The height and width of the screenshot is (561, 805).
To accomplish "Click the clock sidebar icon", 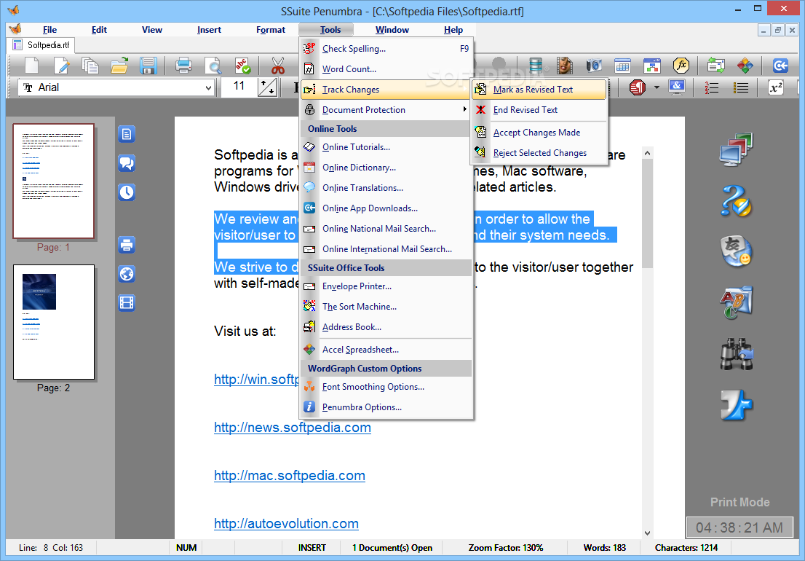I will [127, 192].
